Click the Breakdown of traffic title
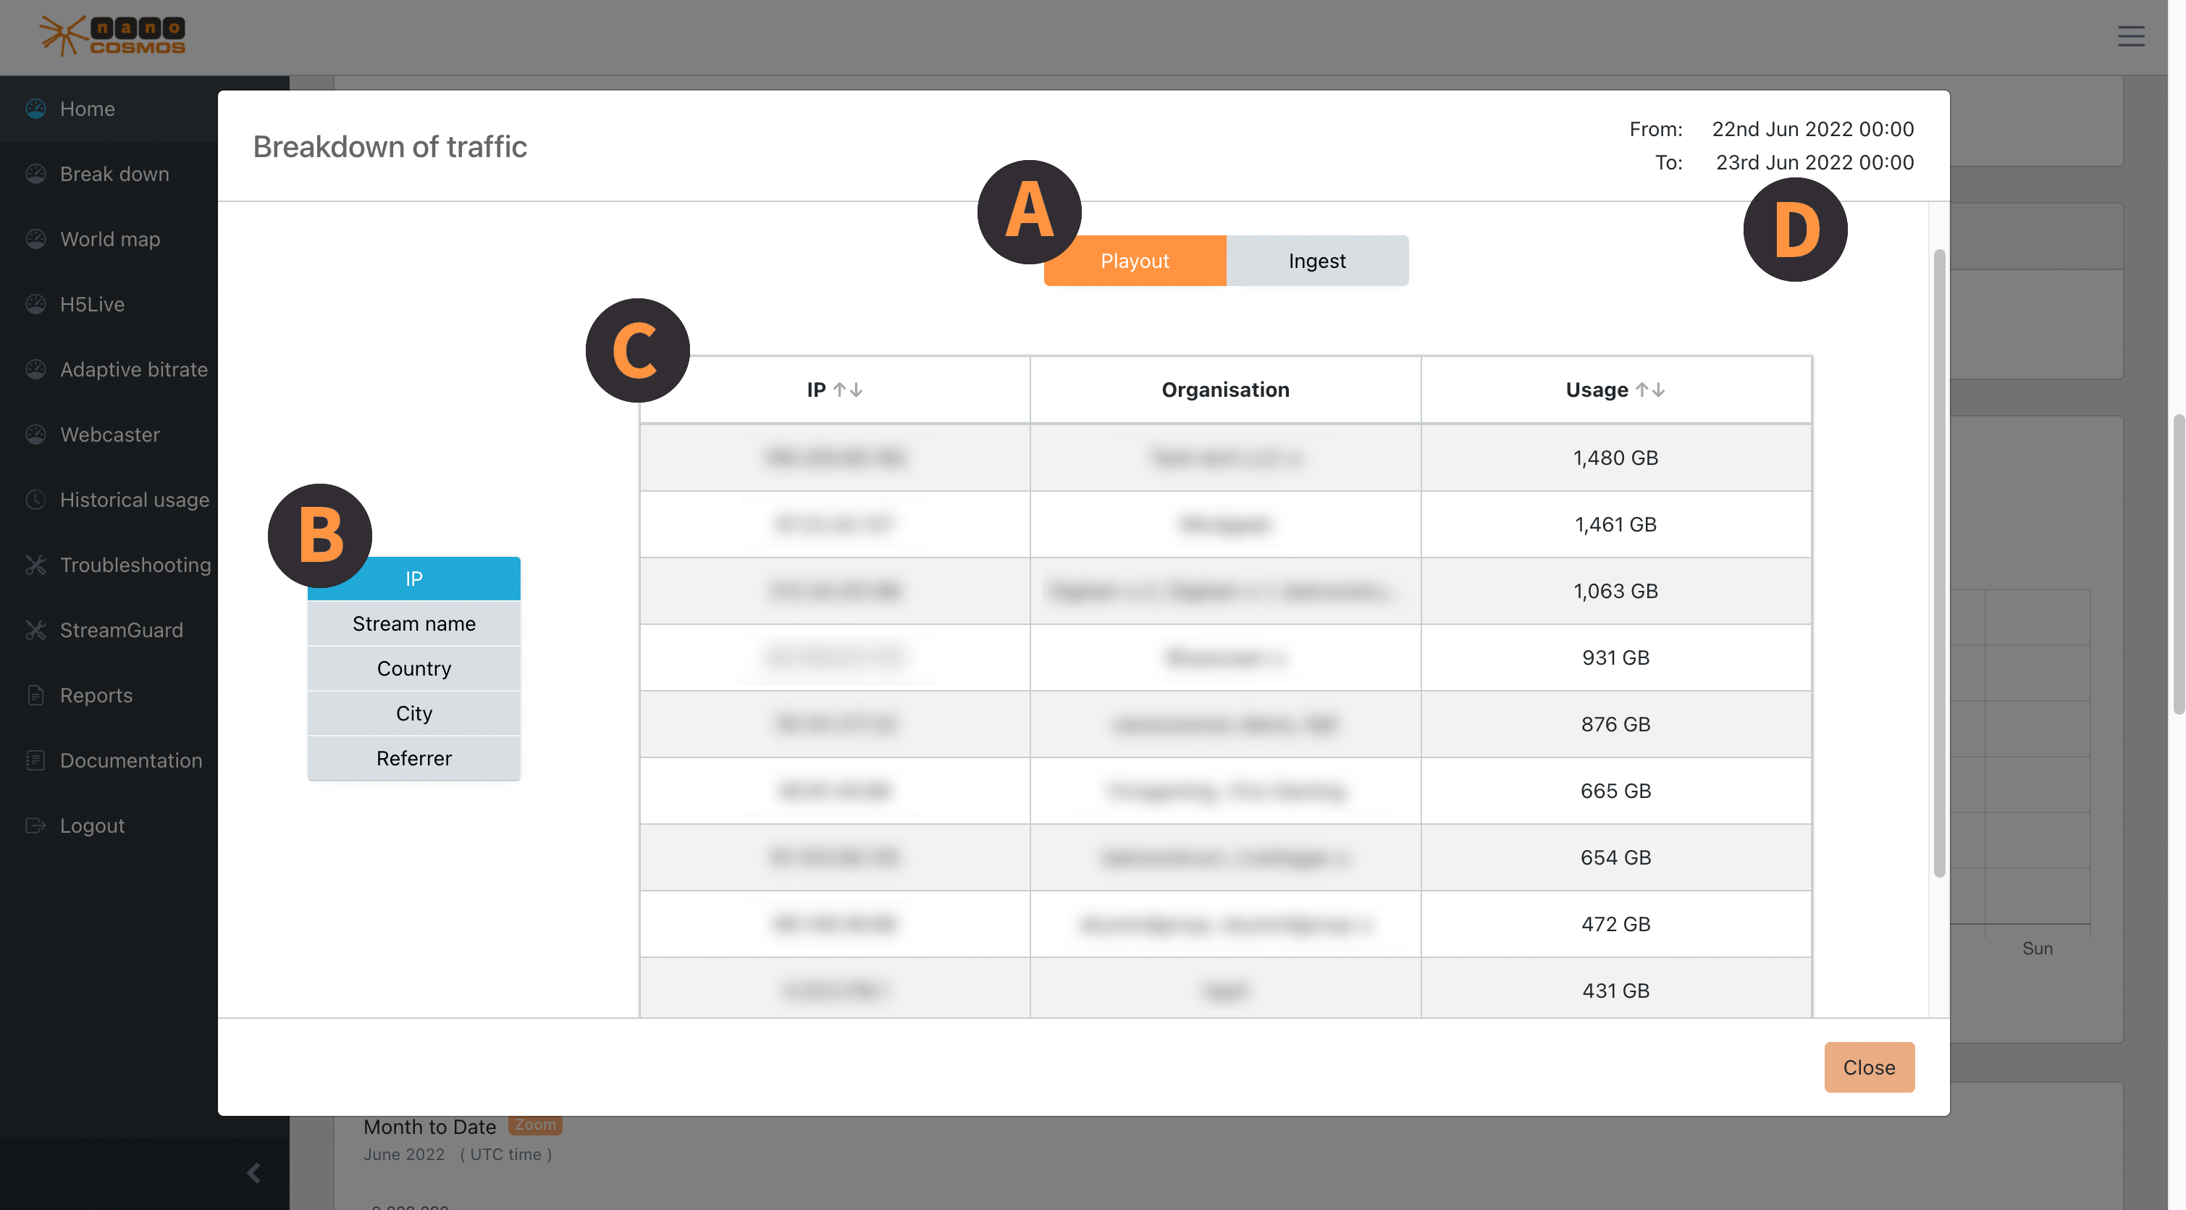 click(390, 146)
